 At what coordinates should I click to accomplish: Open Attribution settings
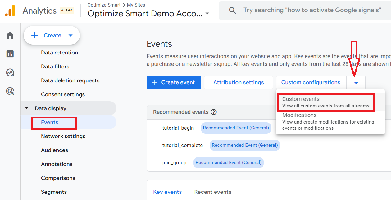(239, 82)
